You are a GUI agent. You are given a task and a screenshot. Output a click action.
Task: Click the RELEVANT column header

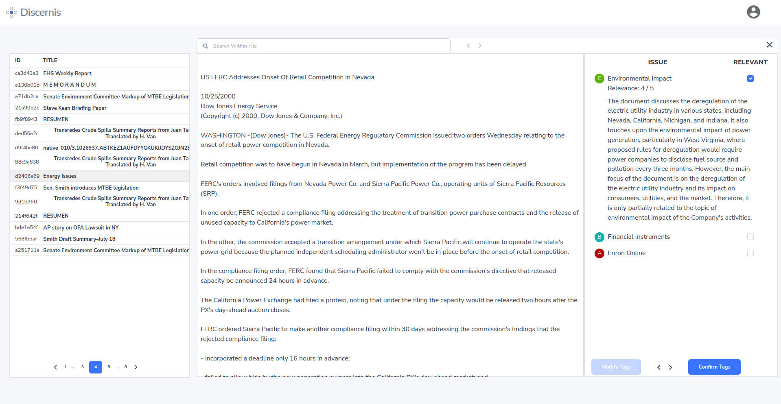pyautogui.click(x=750, y=62)
